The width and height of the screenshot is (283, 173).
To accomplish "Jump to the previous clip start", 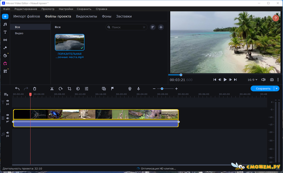I will click(215, 80).
